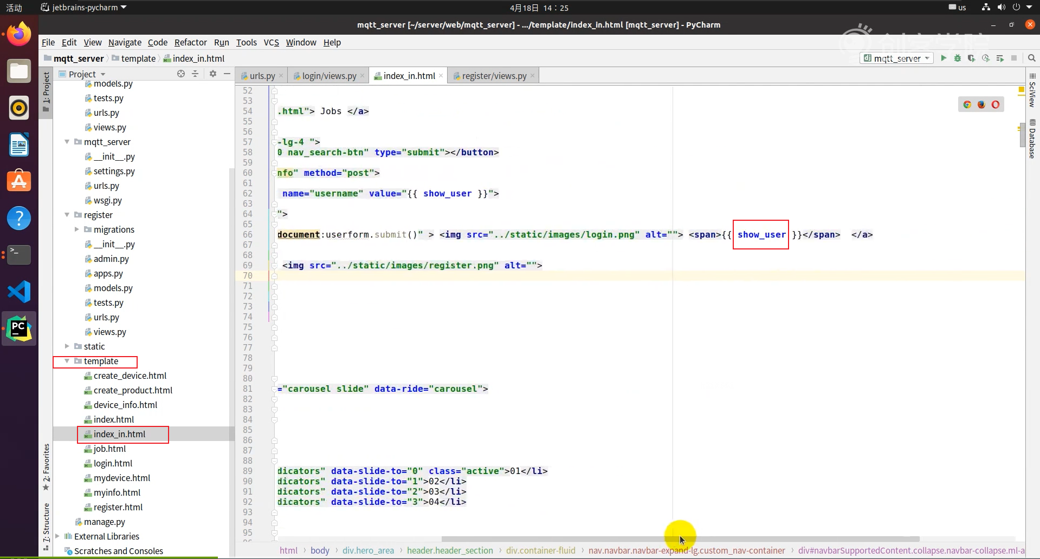Collapse all in Project panel

click(x=195, y=74)
